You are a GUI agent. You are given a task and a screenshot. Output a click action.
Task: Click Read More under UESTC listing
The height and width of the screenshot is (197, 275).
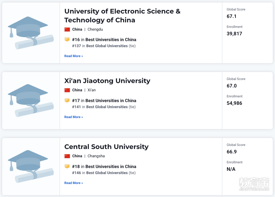point(74,56)
